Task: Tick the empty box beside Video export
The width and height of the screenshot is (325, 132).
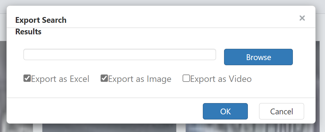Action: [x=186, y=78]
